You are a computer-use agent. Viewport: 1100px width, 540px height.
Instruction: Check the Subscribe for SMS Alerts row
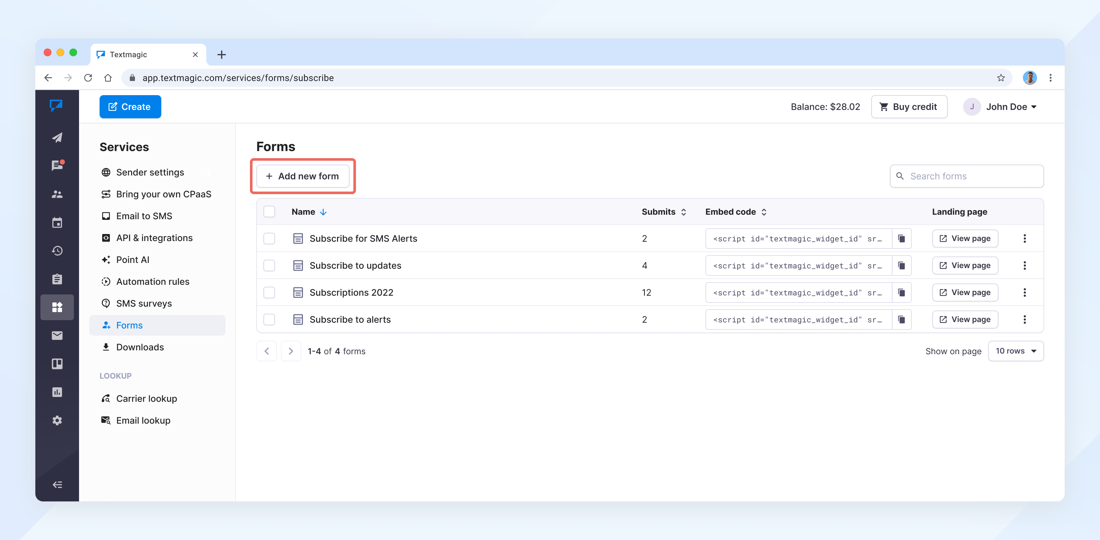tap(269, 239)
